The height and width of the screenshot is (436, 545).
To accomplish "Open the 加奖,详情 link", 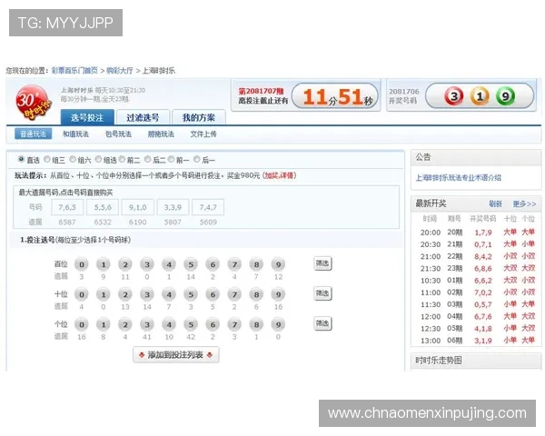I will [x=280, y=175].
